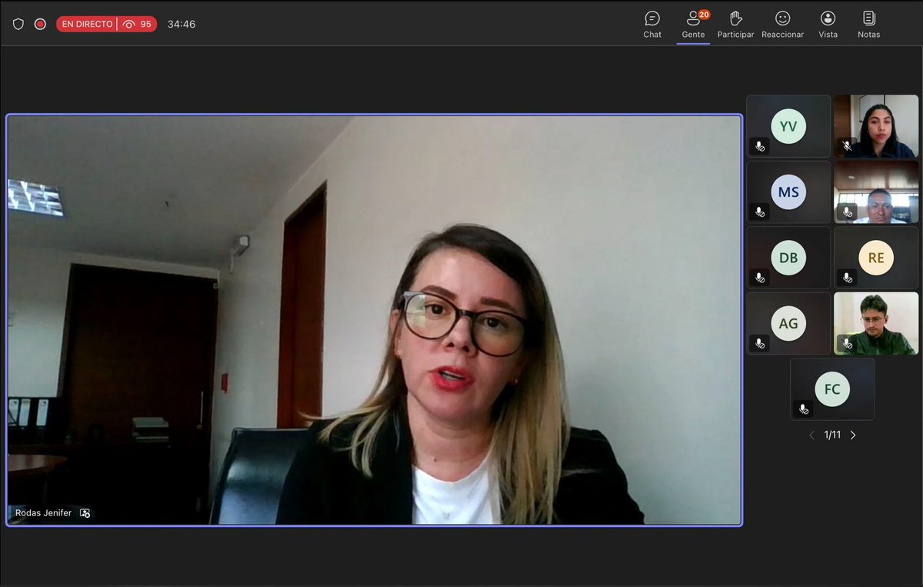
Task: Click the muted mic icon on FC tile
Action: click(x=804, y=409)
